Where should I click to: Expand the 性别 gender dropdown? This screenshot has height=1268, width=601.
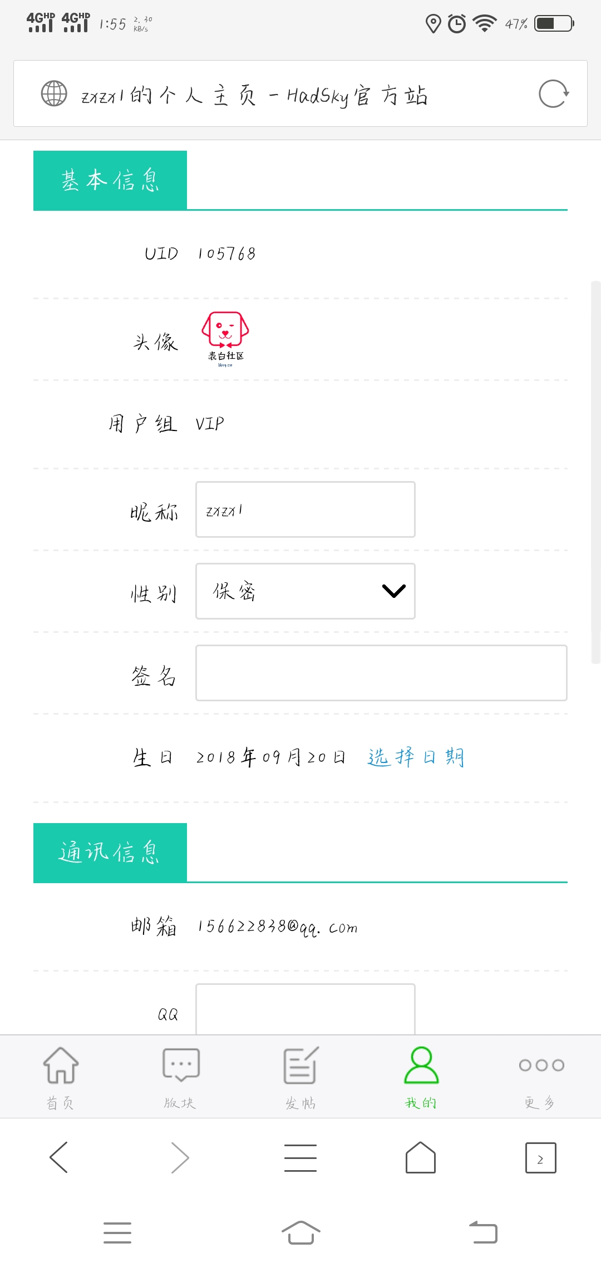coord(306,591)
